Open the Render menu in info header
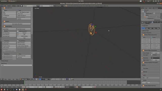Viewport: 162px width, 91px height. (9, 6)
